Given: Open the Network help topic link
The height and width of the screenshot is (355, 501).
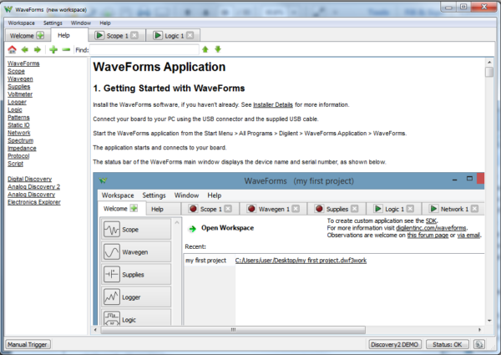Looking at the screenshot, I should [x=19, y=133].
